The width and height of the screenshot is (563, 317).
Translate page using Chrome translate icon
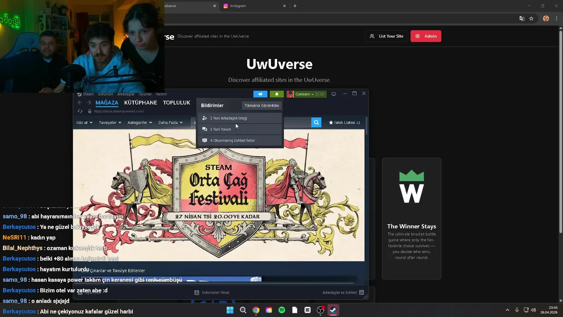(522, 18)
